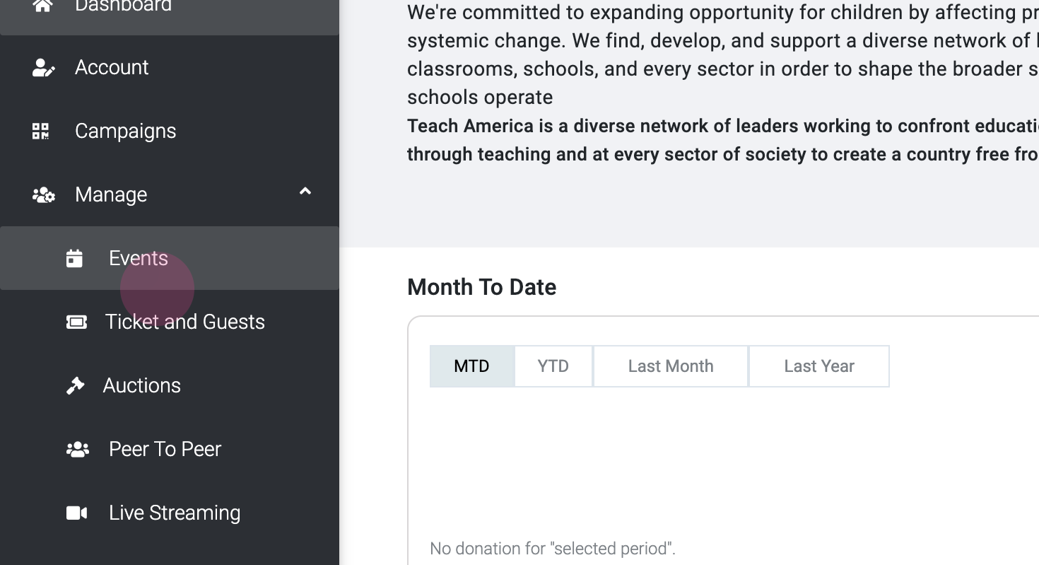The image size is (1039, 565).
Task: Select the Last Year tab
Action: tap(818, 366)
